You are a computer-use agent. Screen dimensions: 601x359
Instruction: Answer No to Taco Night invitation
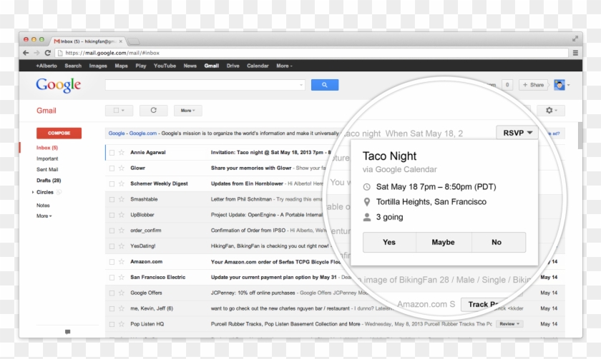coord(498,242)
